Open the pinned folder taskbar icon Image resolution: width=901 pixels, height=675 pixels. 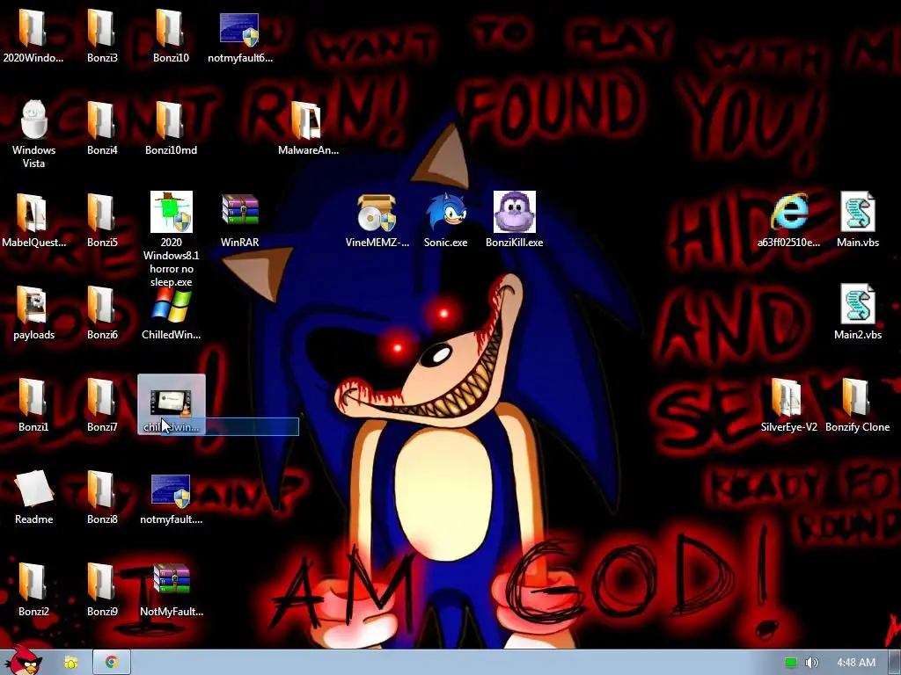[70, 663]
